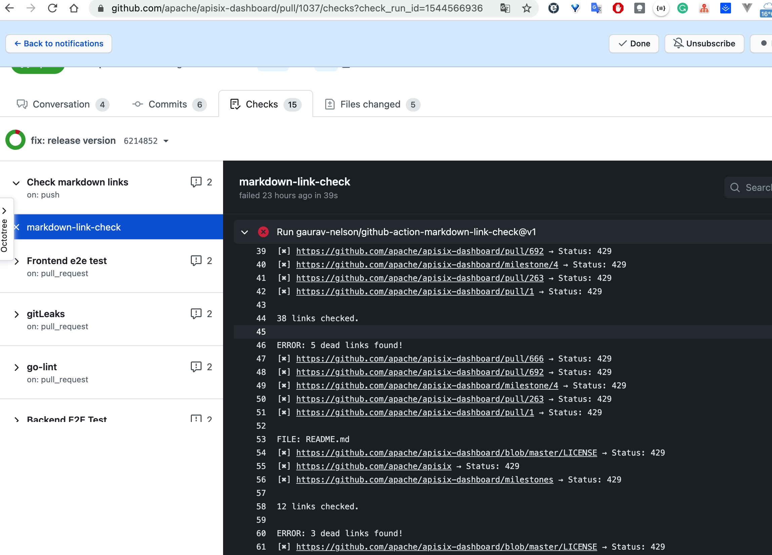
Task: Reload the page in the browser
Action: [53, 8]
